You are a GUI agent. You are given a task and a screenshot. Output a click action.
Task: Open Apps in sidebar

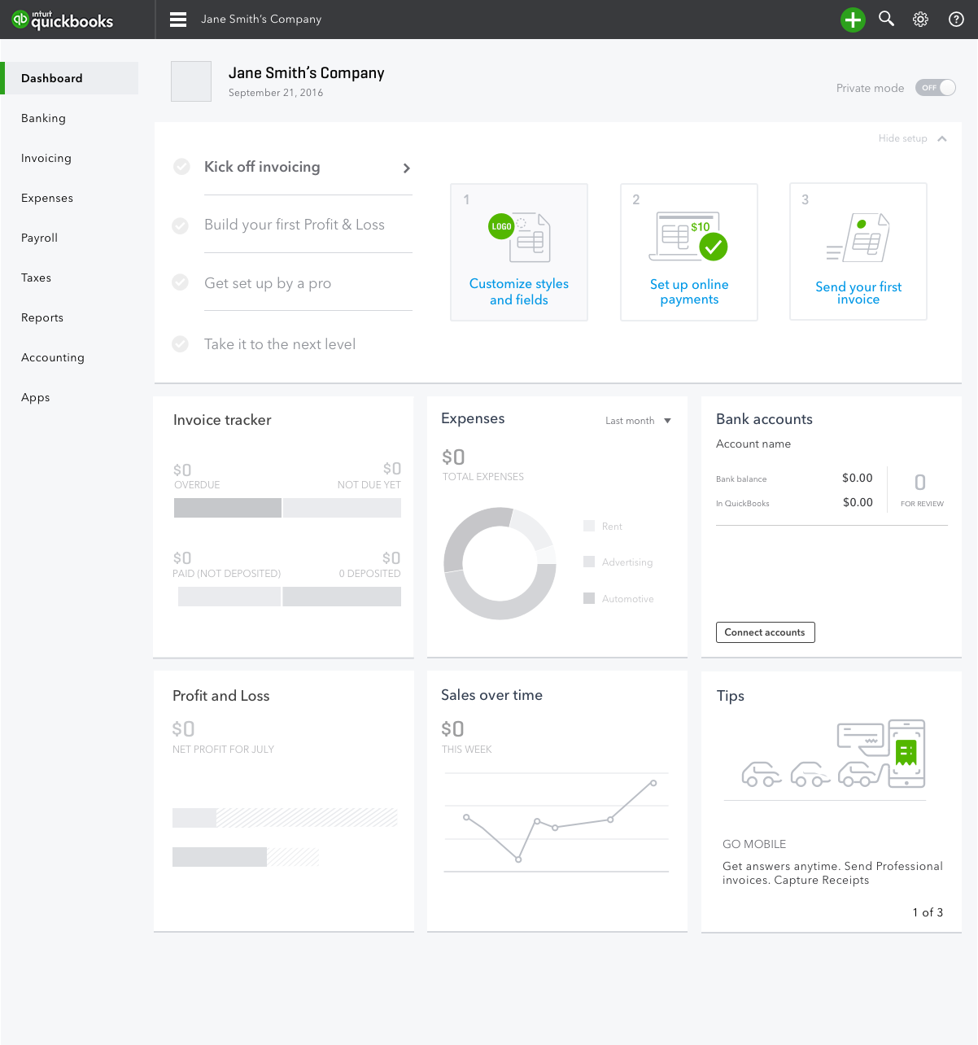[36, 397]
